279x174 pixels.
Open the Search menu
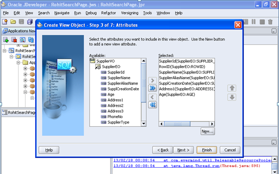[44, 13]
